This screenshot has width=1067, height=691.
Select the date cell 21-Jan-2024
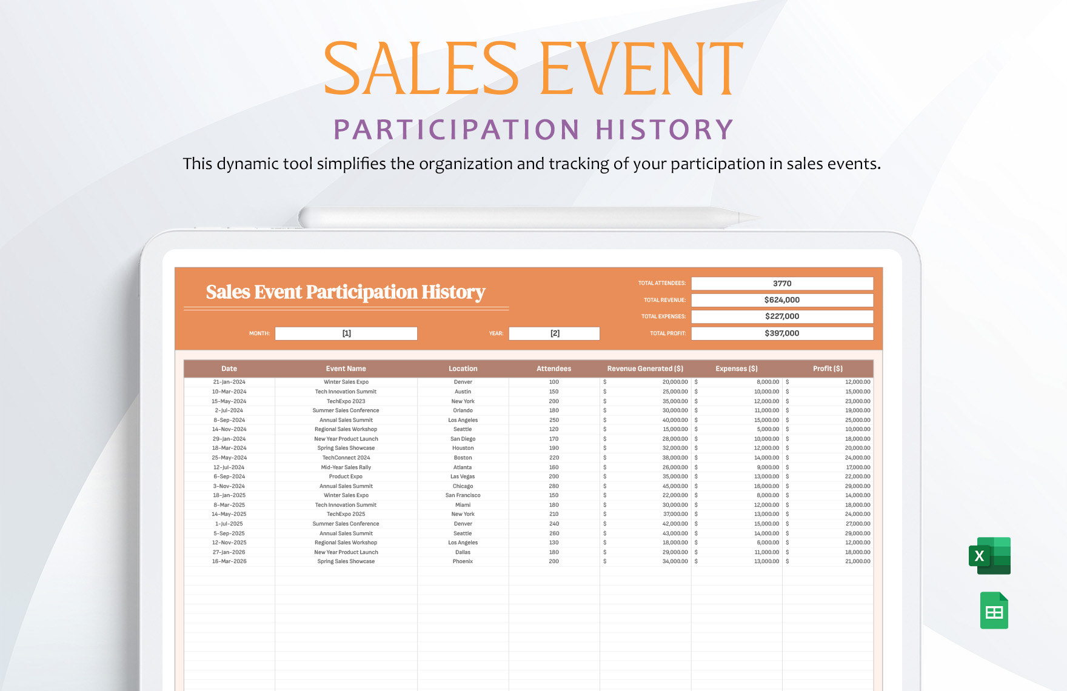(x=229, y=382)
